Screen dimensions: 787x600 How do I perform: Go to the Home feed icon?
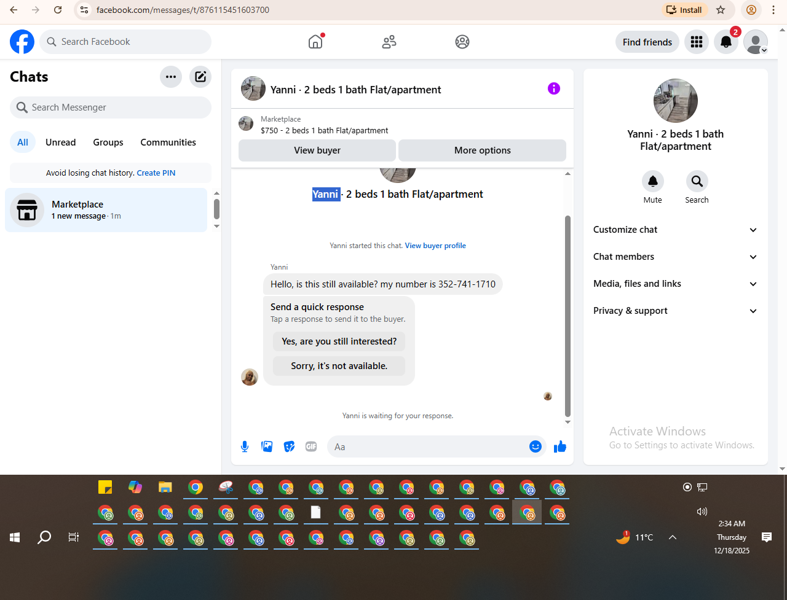click(315, 42)
